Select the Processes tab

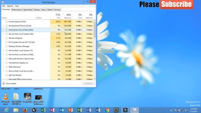click(x=6, y=9)
